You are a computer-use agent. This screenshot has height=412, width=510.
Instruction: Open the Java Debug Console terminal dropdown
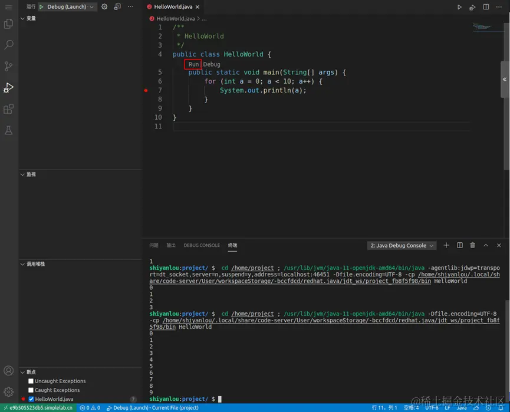point(402,246)
